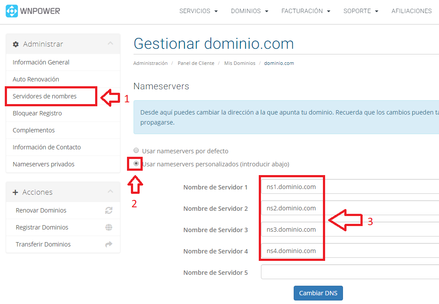The height and width of the screenshot is (304, 439).
Task: Open Servidores de nombres in sidebar
Action: click(x=45, y=96)
